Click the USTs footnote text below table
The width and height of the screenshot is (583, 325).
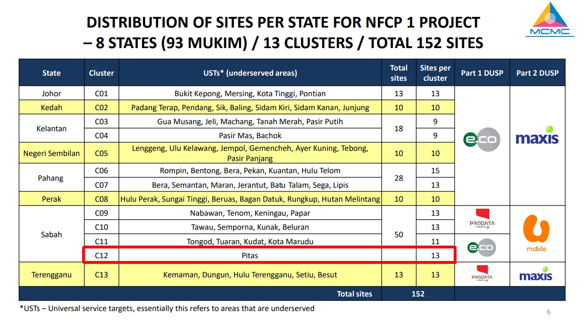(167, 308)
